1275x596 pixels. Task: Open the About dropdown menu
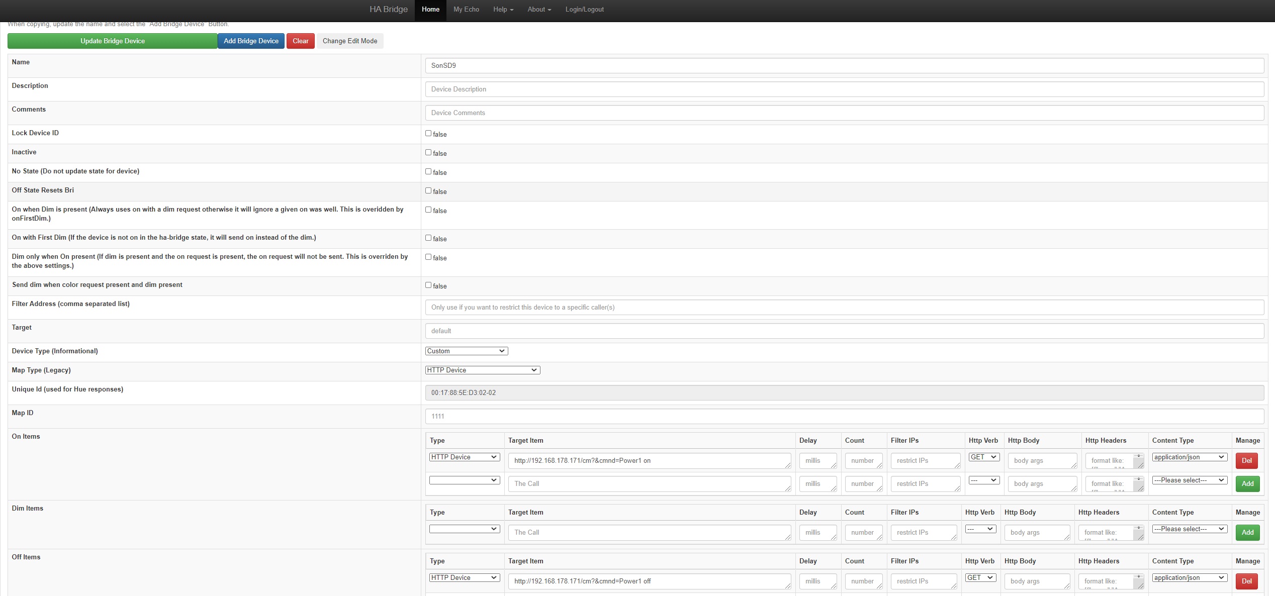(539, 10)
